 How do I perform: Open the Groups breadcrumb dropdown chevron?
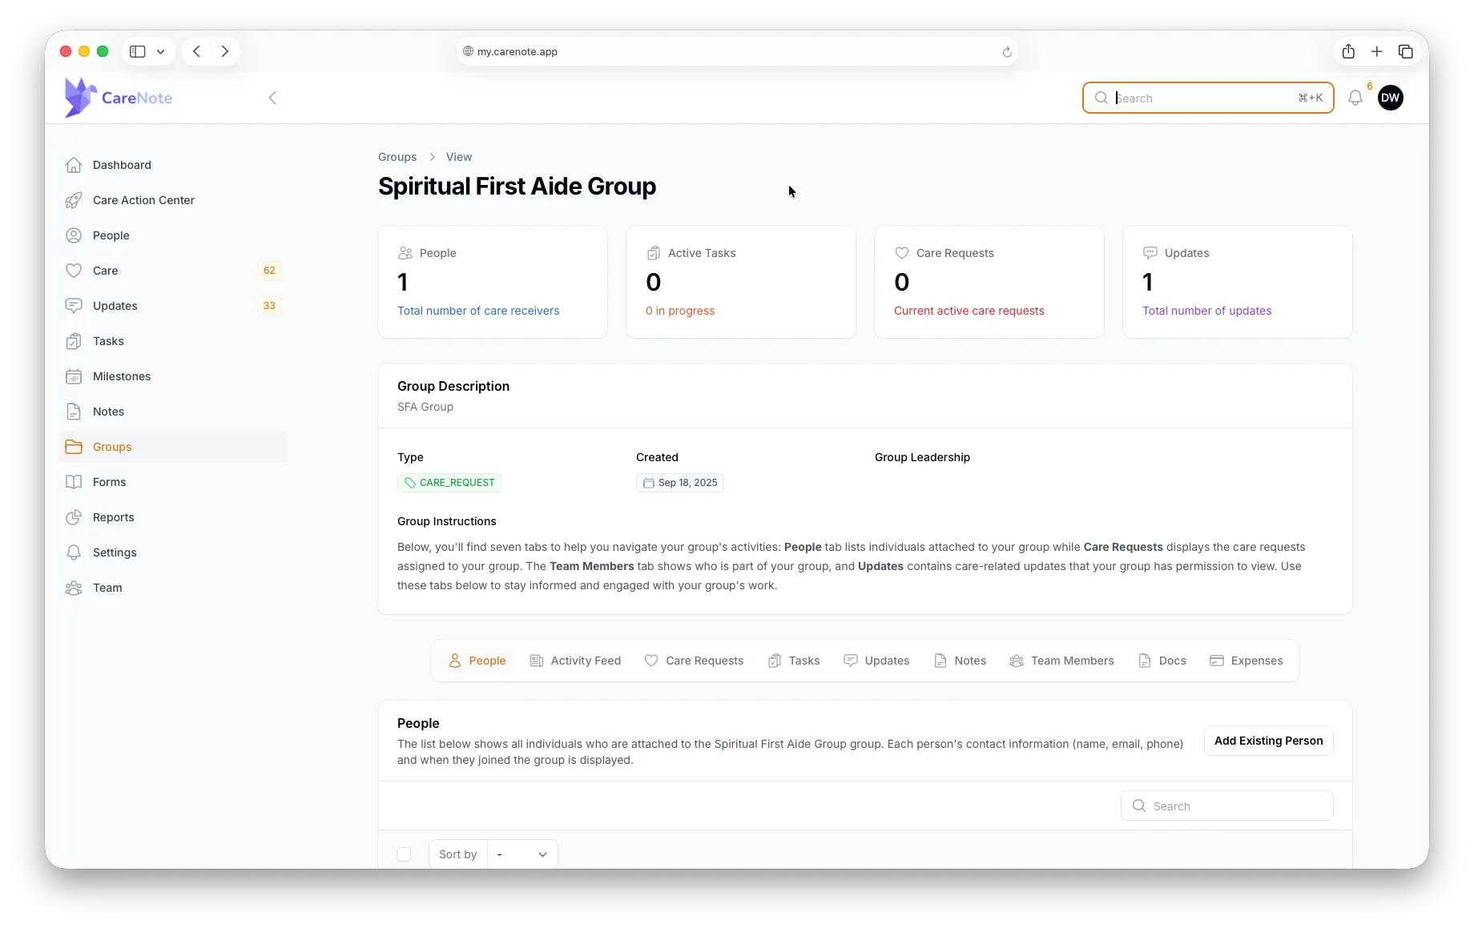coord(431,157)
